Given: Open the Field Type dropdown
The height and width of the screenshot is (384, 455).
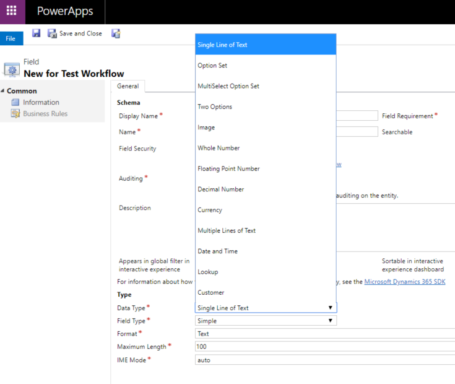Looking at the screenshot, I should tap(266, 321).
